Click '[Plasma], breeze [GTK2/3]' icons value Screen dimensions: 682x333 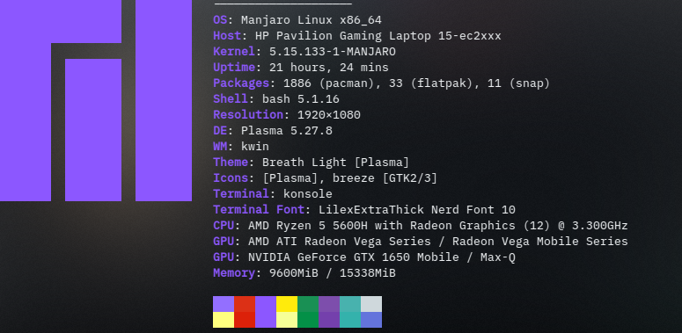pos(350,178)
